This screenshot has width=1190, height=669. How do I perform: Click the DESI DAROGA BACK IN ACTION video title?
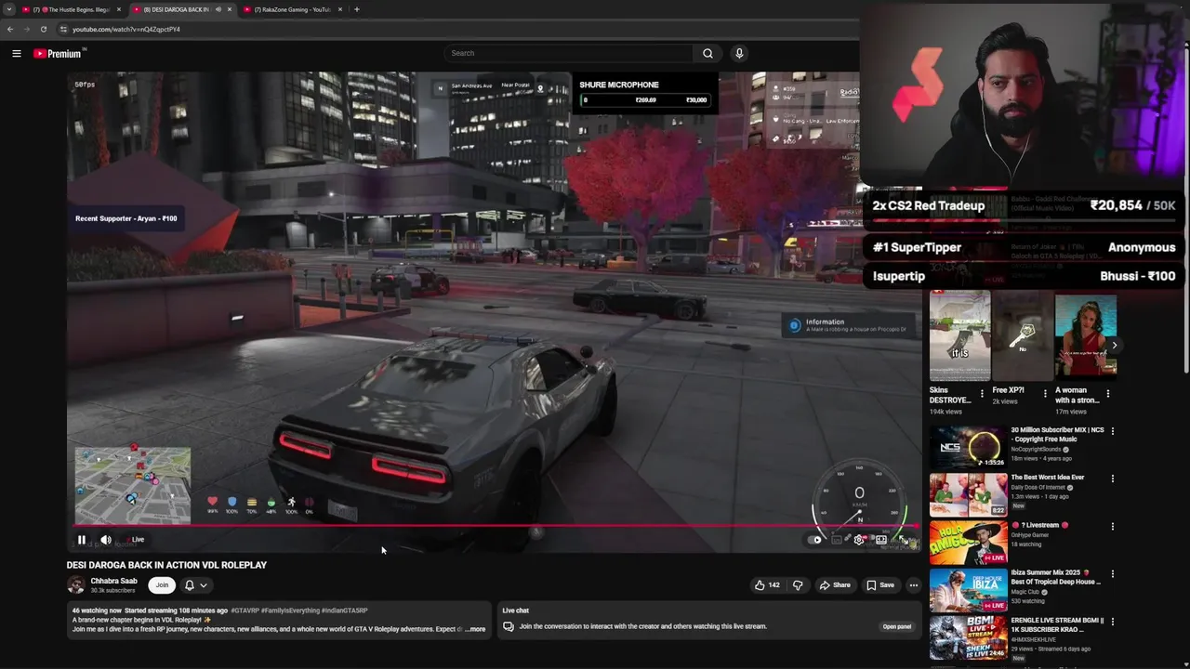point(166,565)
